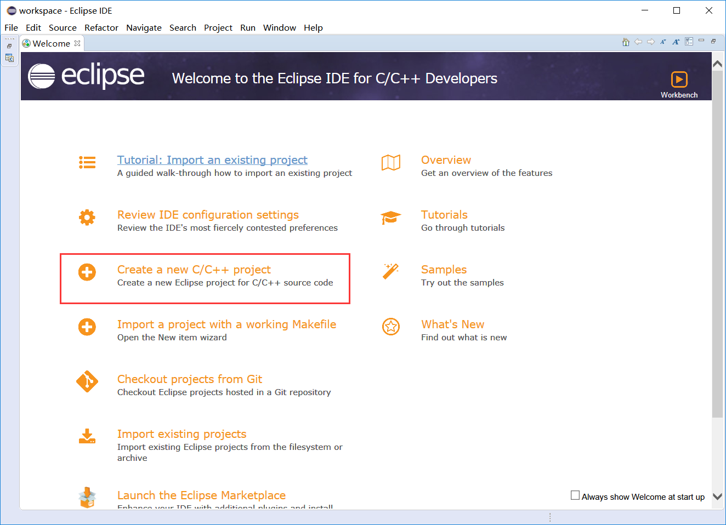Screen dimensions: 726x525
Task: Open the Run menu
Action: [x=248, y=27]
